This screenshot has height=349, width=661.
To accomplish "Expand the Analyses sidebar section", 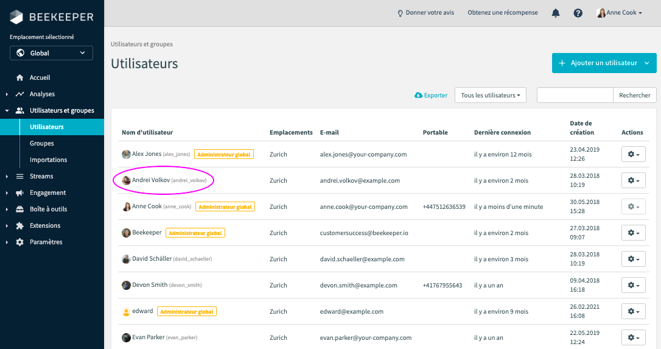I will click(42, 94).
